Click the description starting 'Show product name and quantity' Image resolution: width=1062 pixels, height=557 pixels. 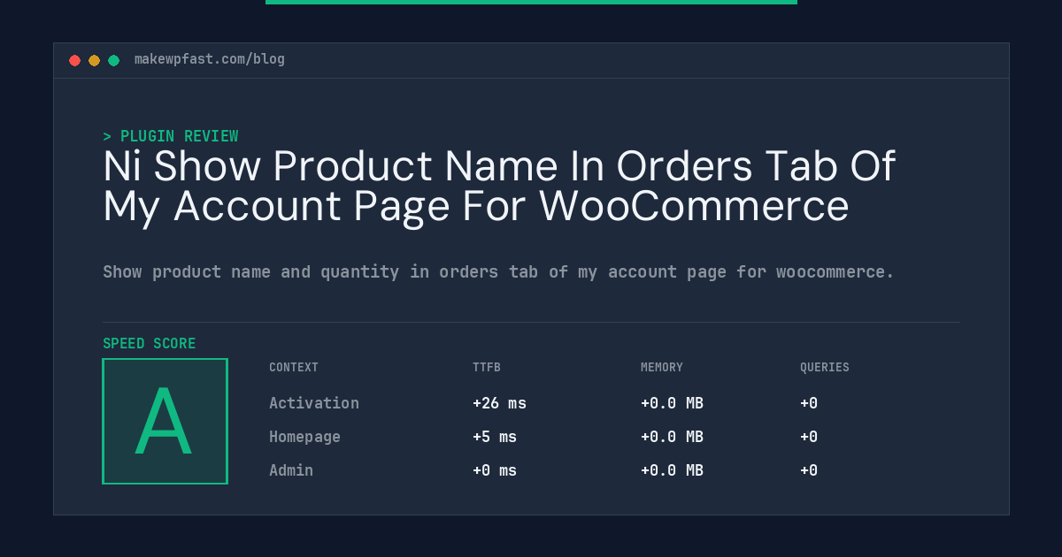pos(498,272)
